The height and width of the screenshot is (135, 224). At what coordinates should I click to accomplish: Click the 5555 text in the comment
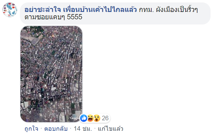pyautogui.click(x=75, y=17)
